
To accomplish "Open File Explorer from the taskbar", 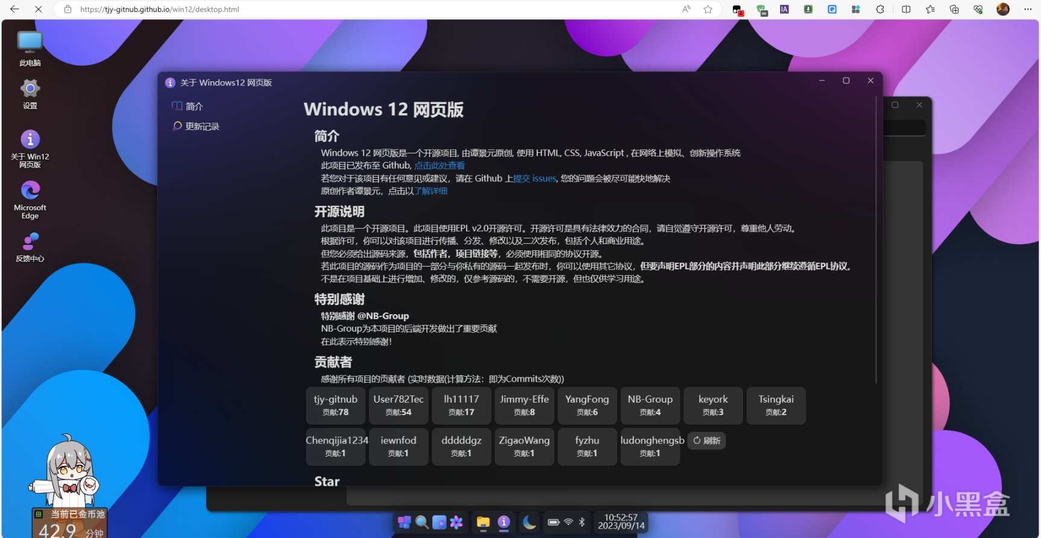I will 483,522.
